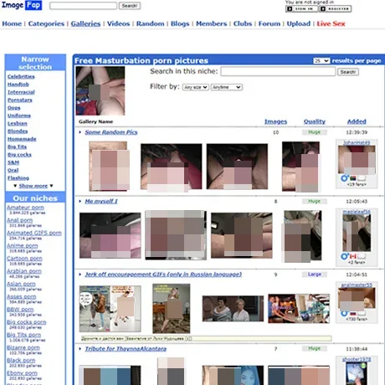Viewport: 385px width, 385px height.
Task: Select Interracial in Narrow selection
Action: [x=21, y=92]
